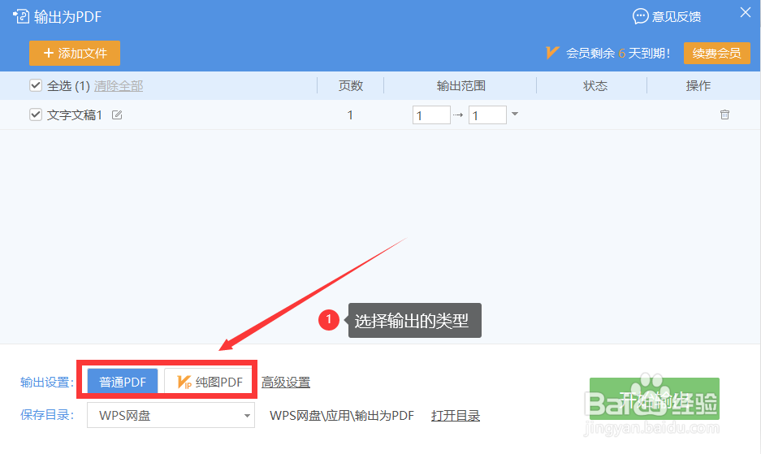Select 纯图PDF output type
The height and width of the screenshot is (454, 761).
point(208,382)
